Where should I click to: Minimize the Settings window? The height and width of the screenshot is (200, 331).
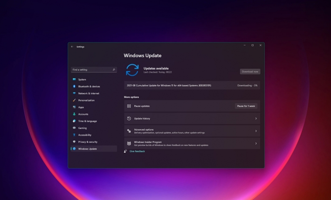click(x=245, y=45)
